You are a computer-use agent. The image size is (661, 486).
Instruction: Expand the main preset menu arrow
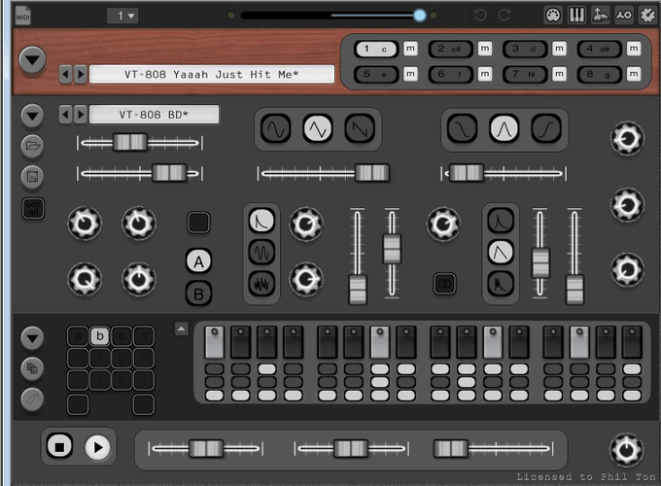click(x=32, y=59)
